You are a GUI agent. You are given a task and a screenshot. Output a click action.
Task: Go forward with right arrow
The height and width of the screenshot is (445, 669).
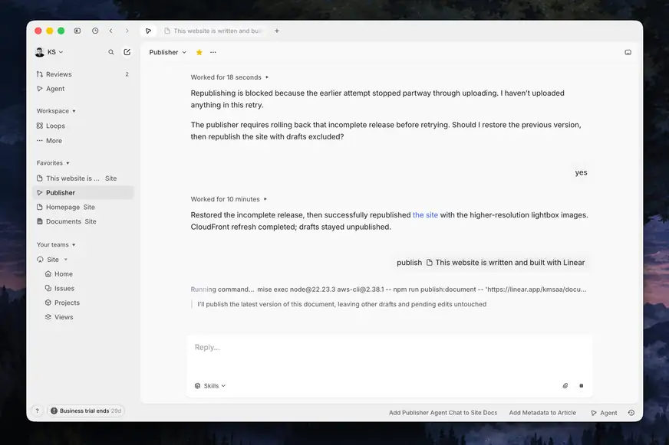[x=127, y=31]
